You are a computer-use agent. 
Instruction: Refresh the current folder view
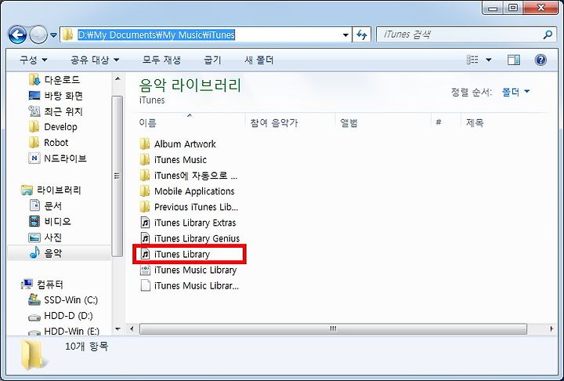pos(361,35)
